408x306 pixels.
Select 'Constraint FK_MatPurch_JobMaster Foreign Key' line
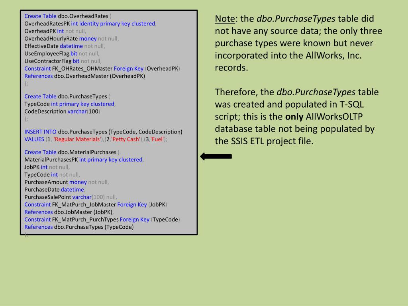[96, 205]
